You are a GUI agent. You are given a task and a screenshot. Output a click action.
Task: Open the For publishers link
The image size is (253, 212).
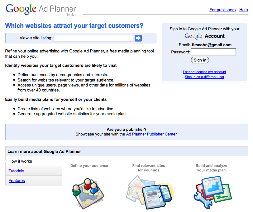[222, 10]
